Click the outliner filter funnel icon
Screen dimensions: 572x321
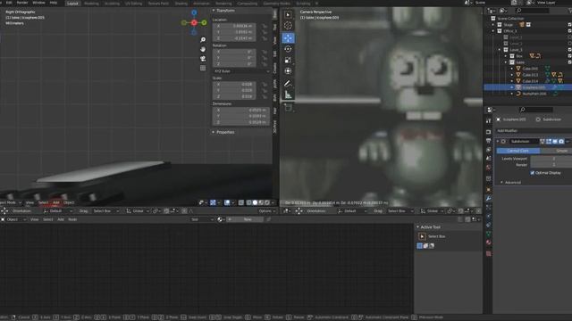pyautogui.click(x=570, y=11)
